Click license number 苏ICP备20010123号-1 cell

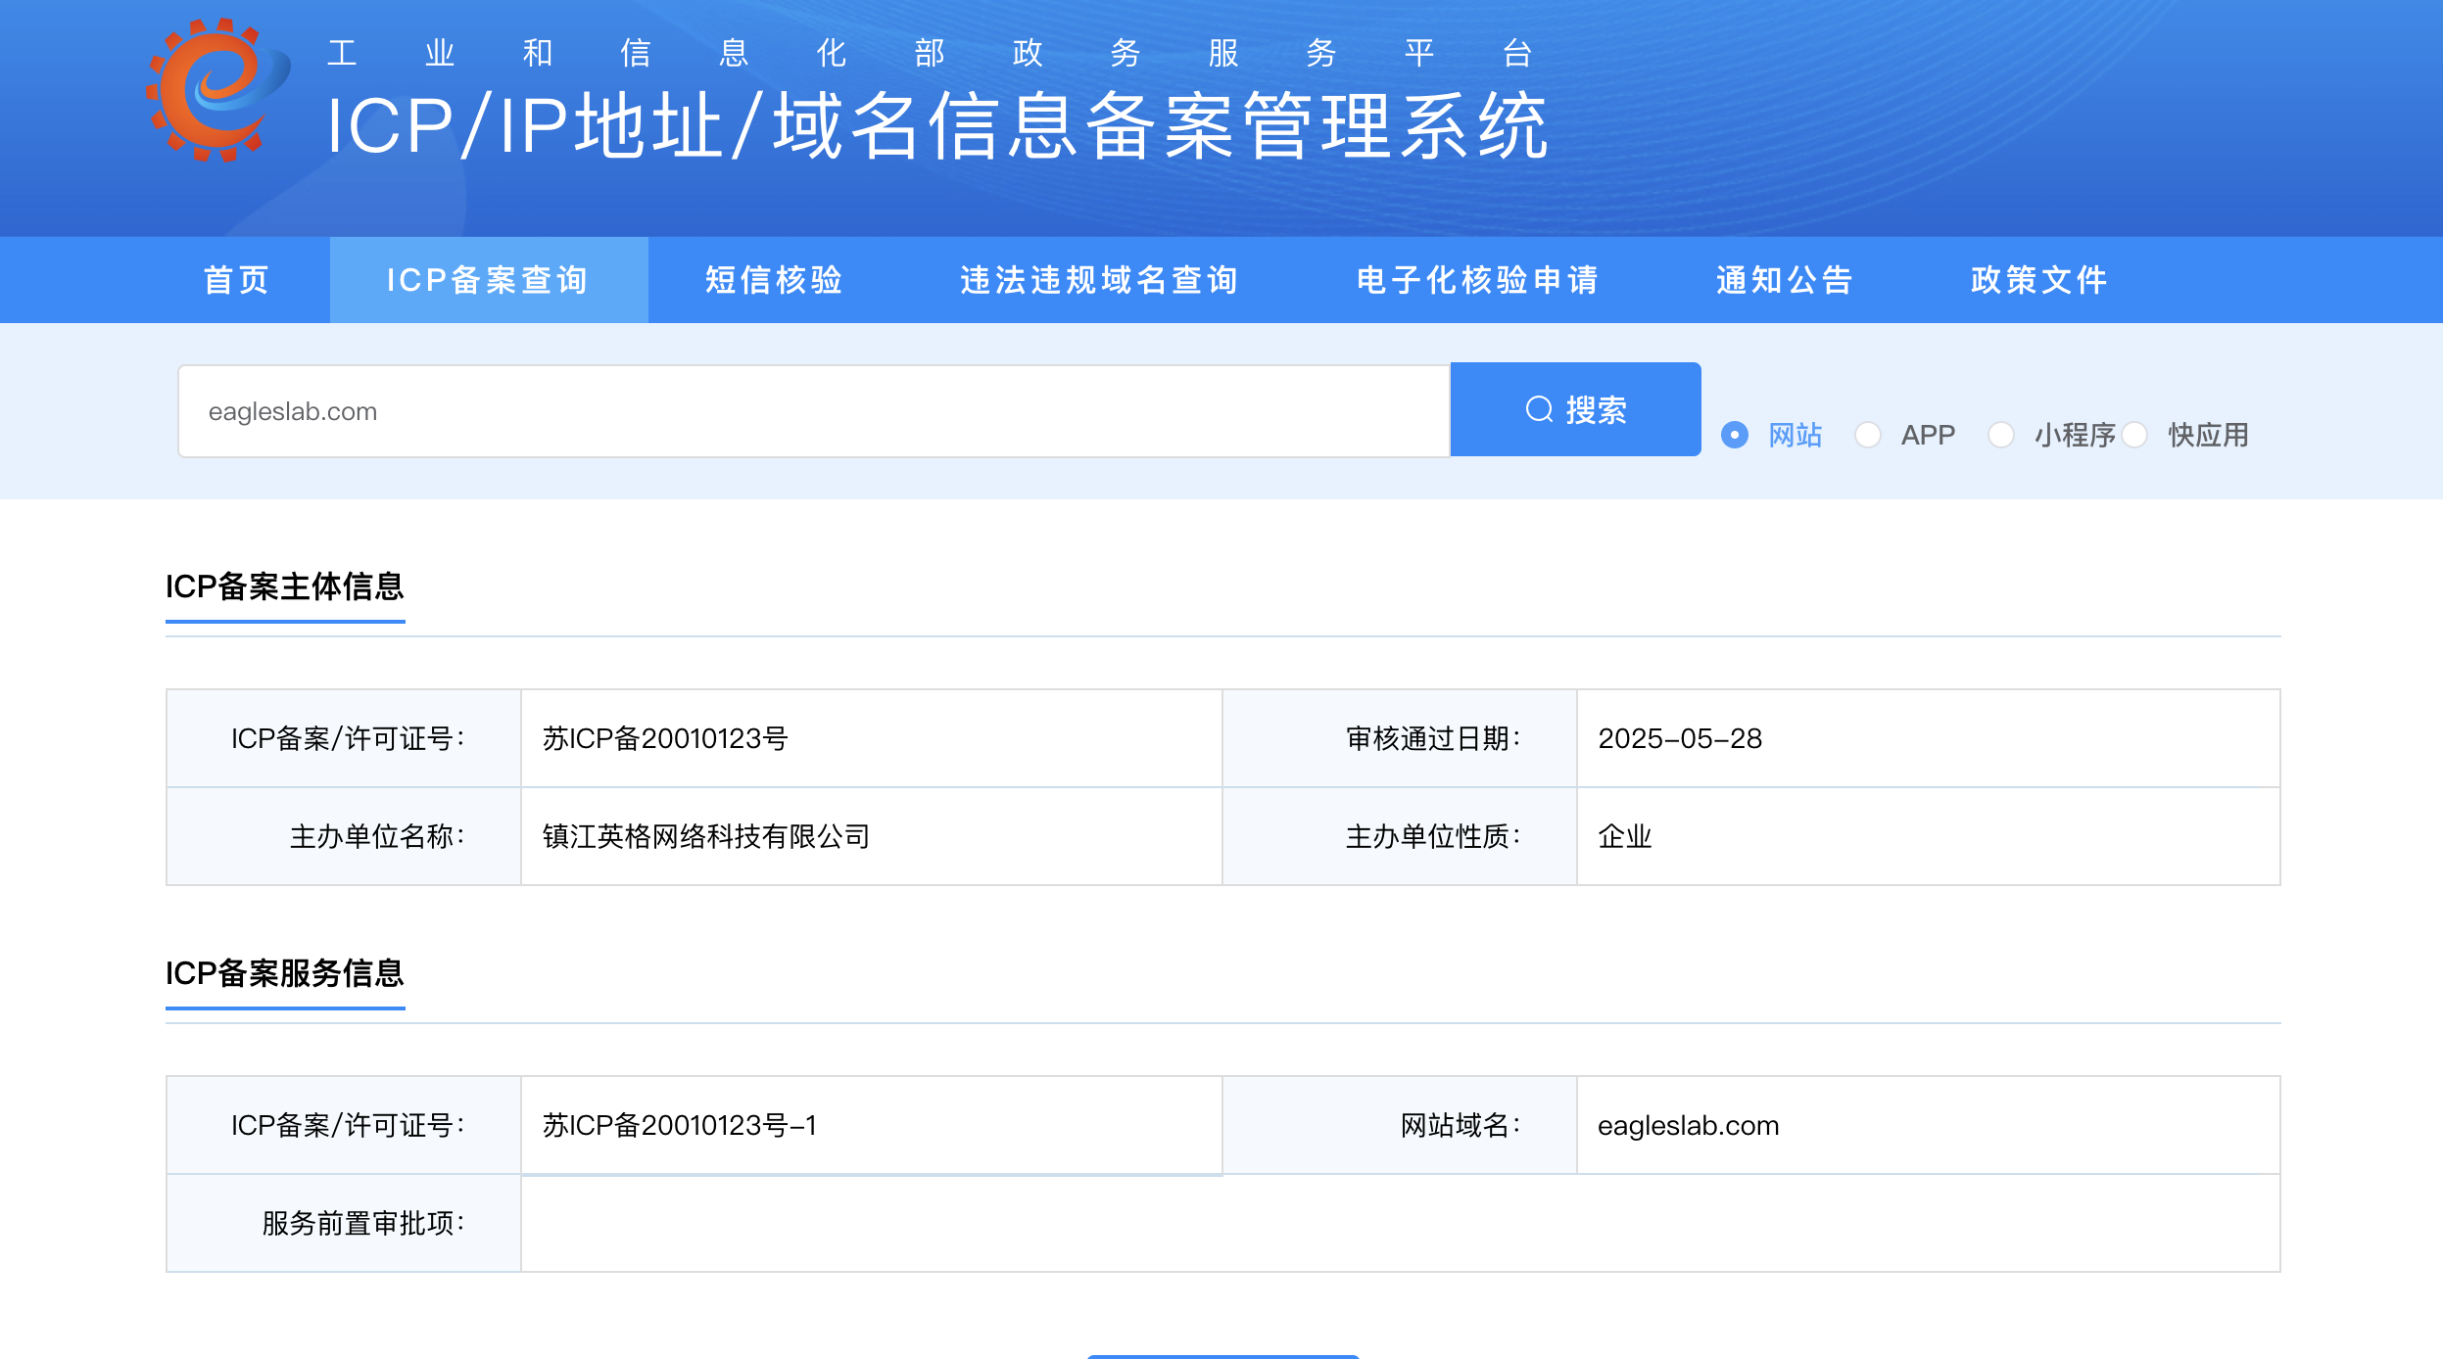pyautogui.click(x=679, y=1126)
